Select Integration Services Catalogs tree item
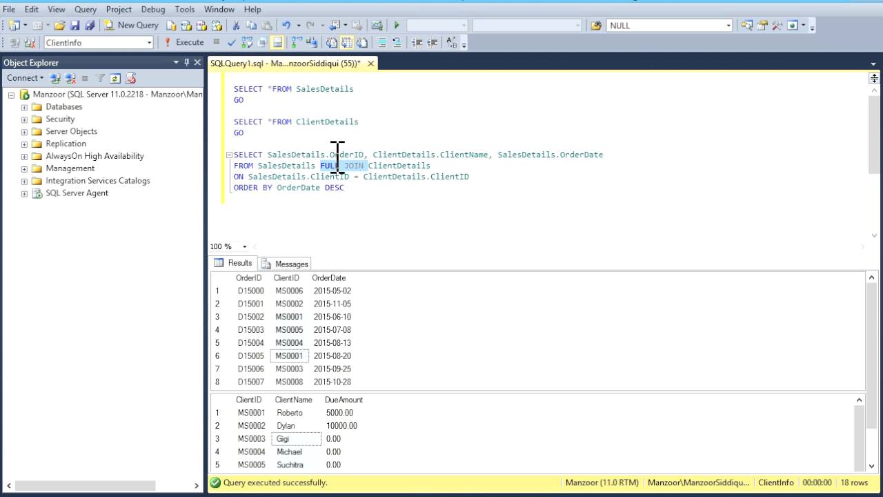This screenshot has width=883, height=497. [x=97, y=181]
